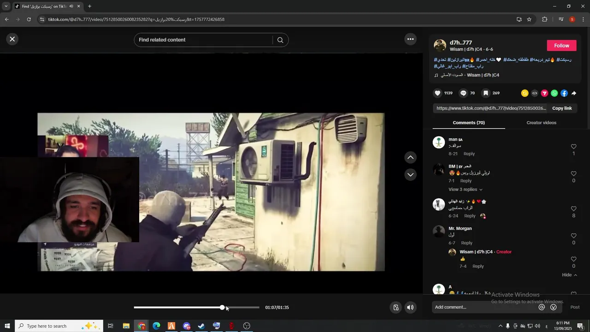Viewport: 590px width, 332px height.
Task: Go back in Chrome
Action: (6, 19)
